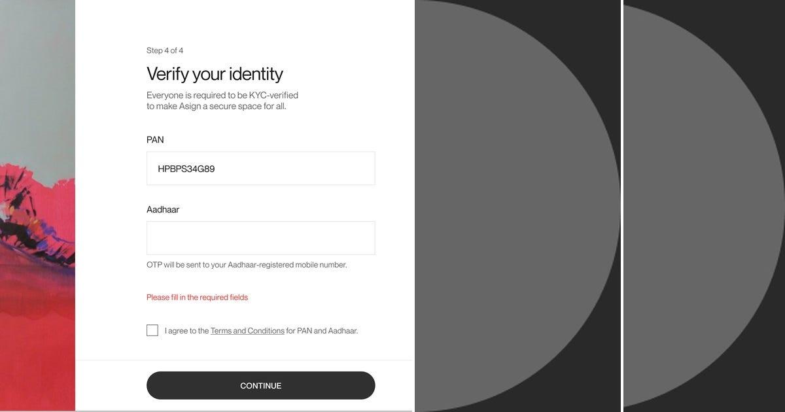Image resolution: width=785 pixels, height=412 pixels.
Task: Click the gray circle graphic beside the form
Action: tap(517, 206)
